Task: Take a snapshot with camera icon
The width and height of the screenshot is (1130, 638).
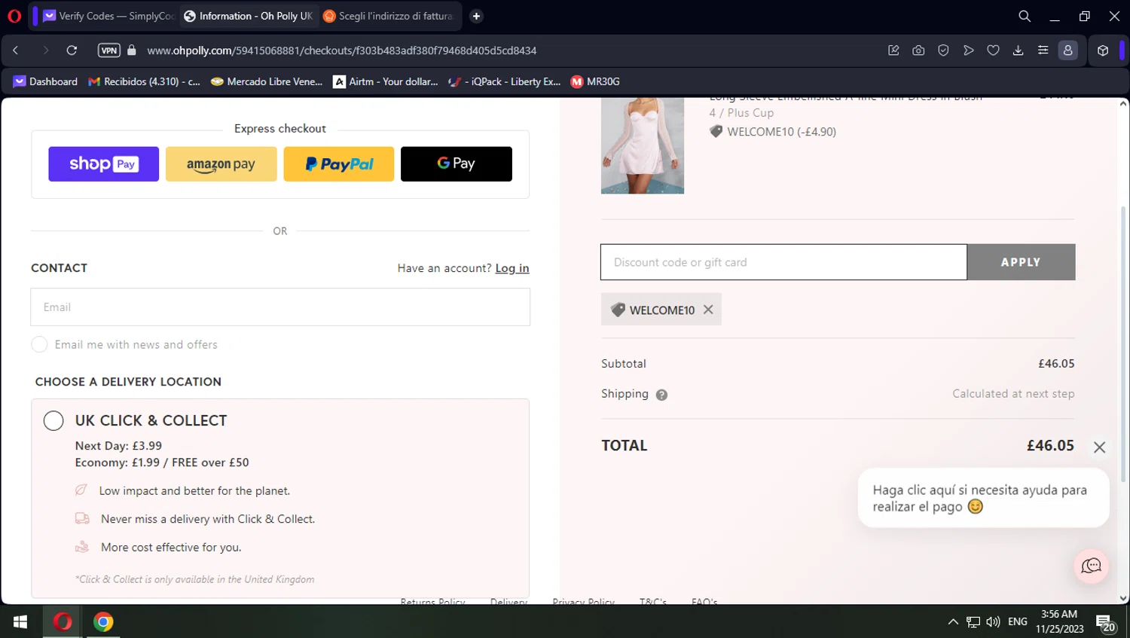Action: point(918,50)
